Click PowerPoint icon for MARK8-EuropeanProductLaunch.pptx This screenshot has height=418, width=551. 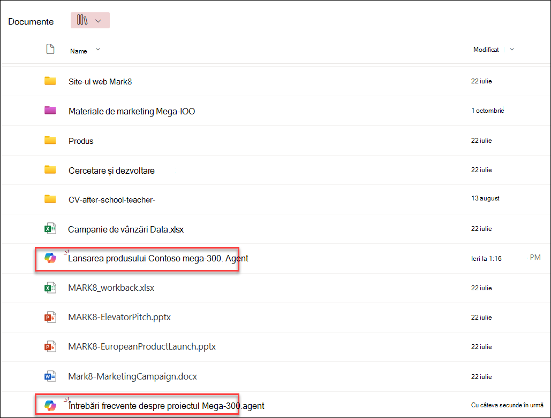click(50, 347)
